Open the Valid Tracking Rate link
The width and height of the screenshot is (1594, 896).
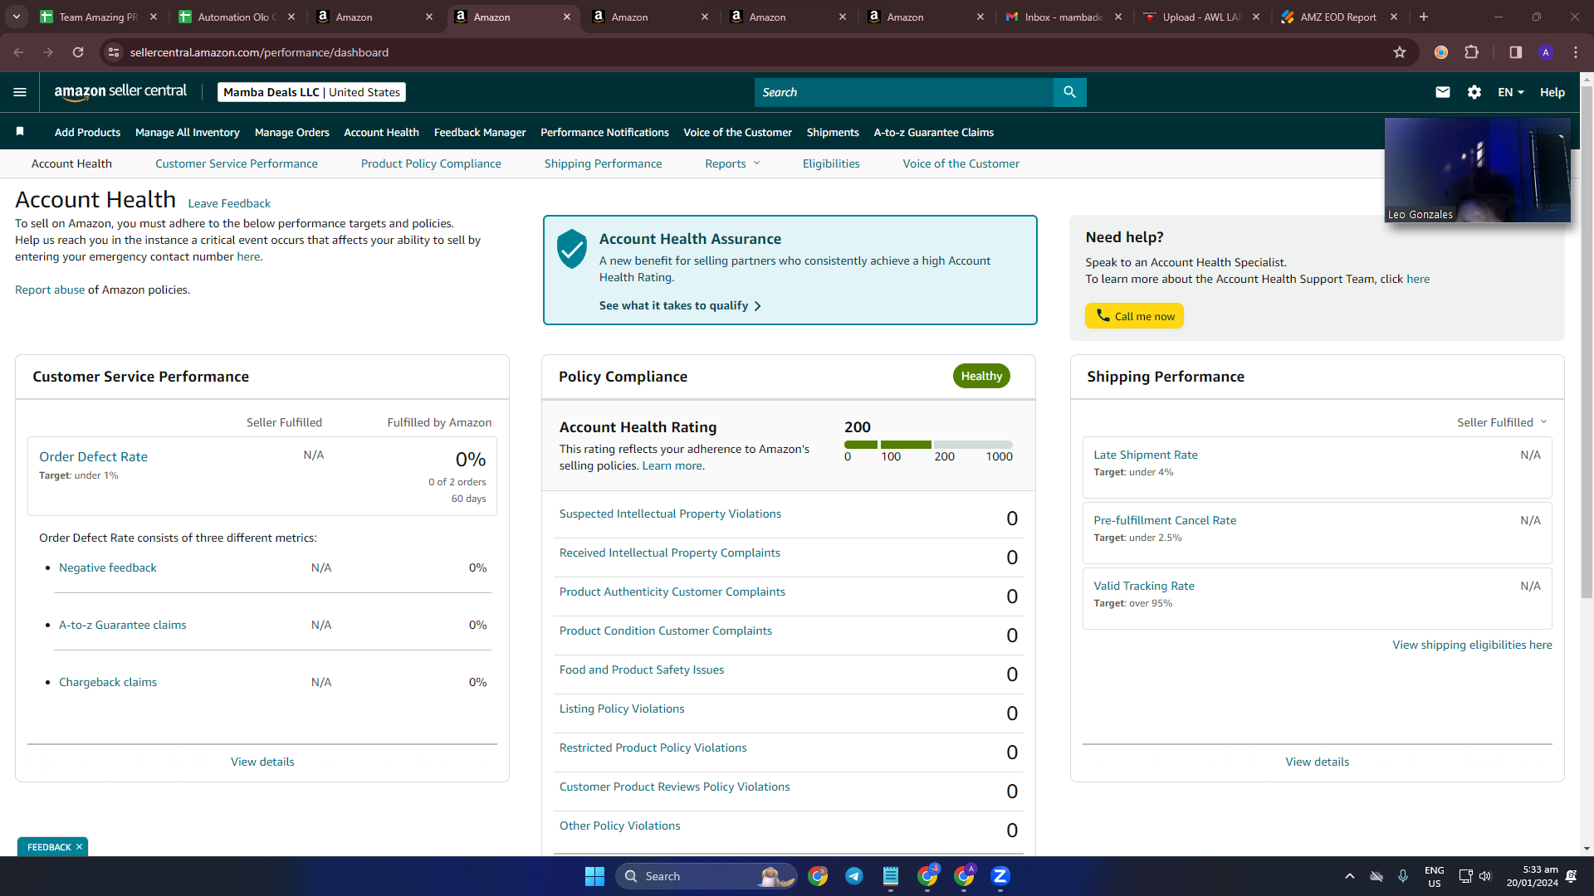pyautogui.click(x=1144, y=586)
